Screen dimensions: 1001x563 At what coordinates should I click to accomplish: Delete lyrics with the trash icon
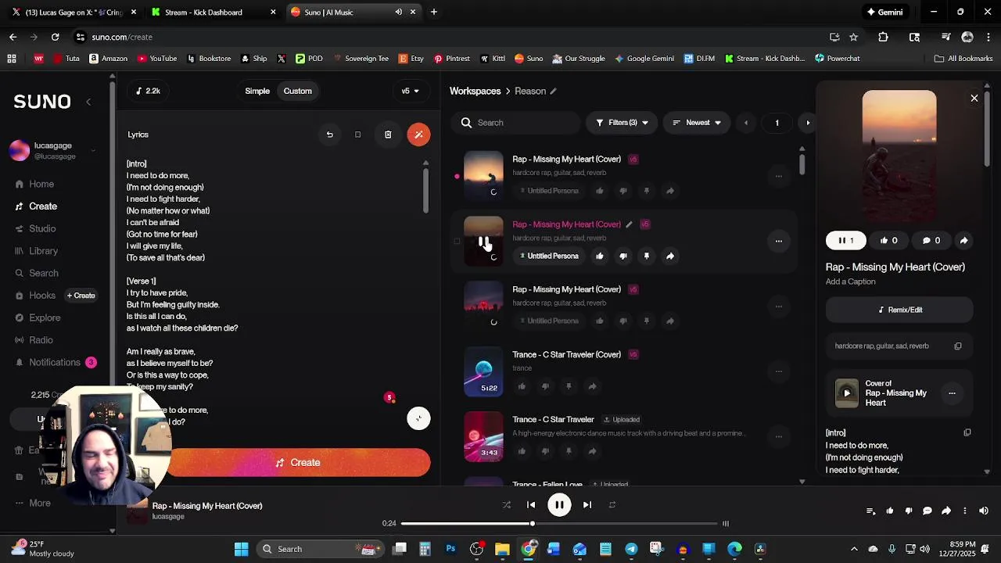tap(388, 134)
